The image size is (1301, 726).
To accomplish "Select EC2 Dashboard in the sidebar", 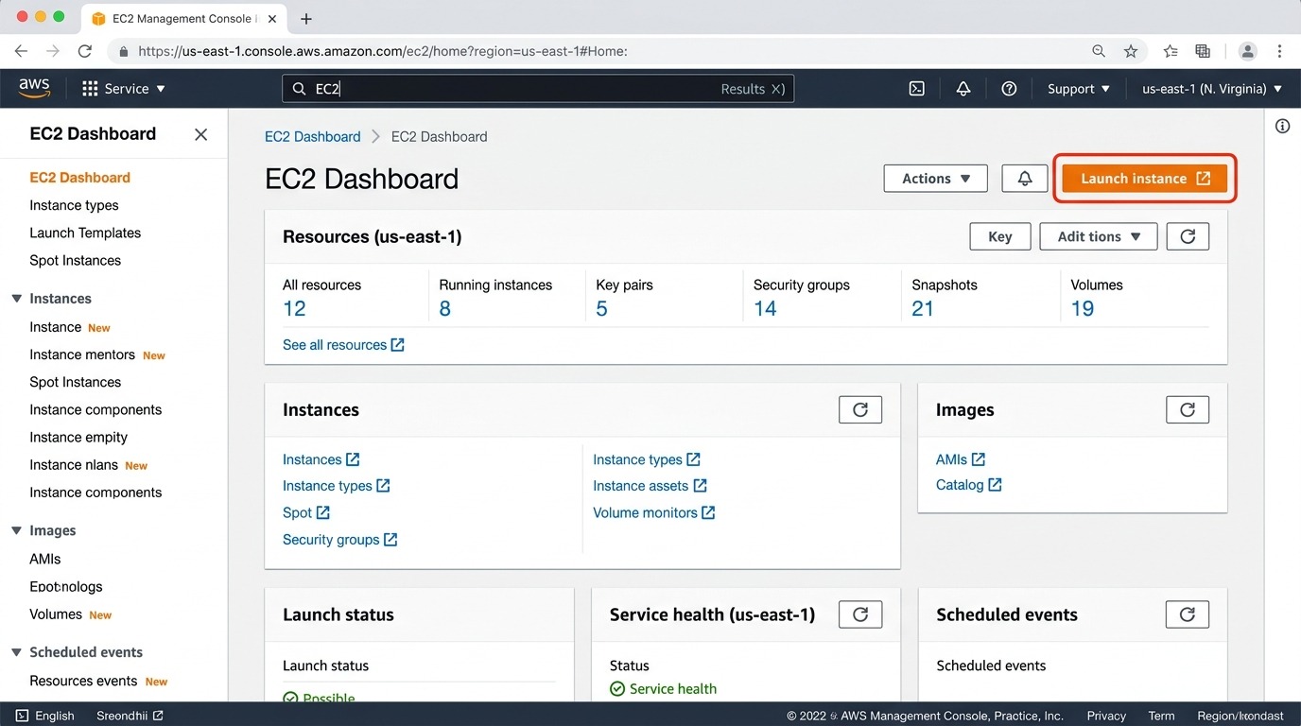I will click(79, 178).
